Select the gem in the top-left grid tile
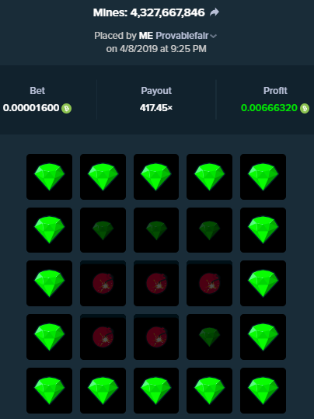Viewport: 314px width, 419px height. click(49, 176)
